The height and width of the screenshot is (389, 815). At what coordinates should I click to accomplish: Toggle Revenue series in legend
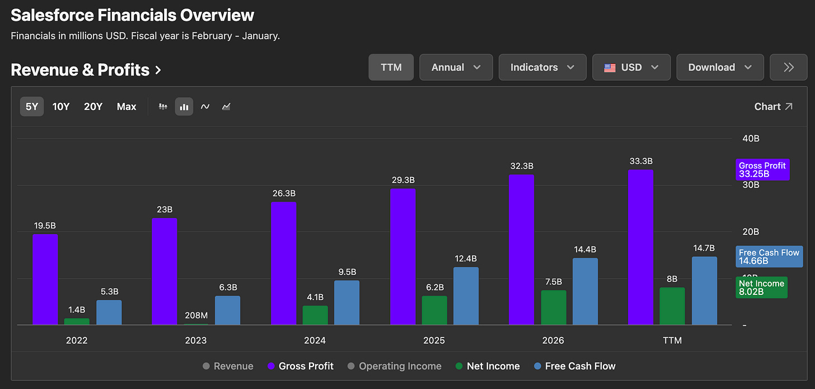pyautogui.click(x=228, y=366)
